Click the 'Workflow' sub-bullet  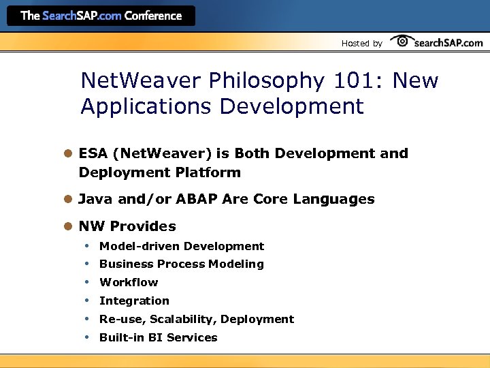(129, 282)
